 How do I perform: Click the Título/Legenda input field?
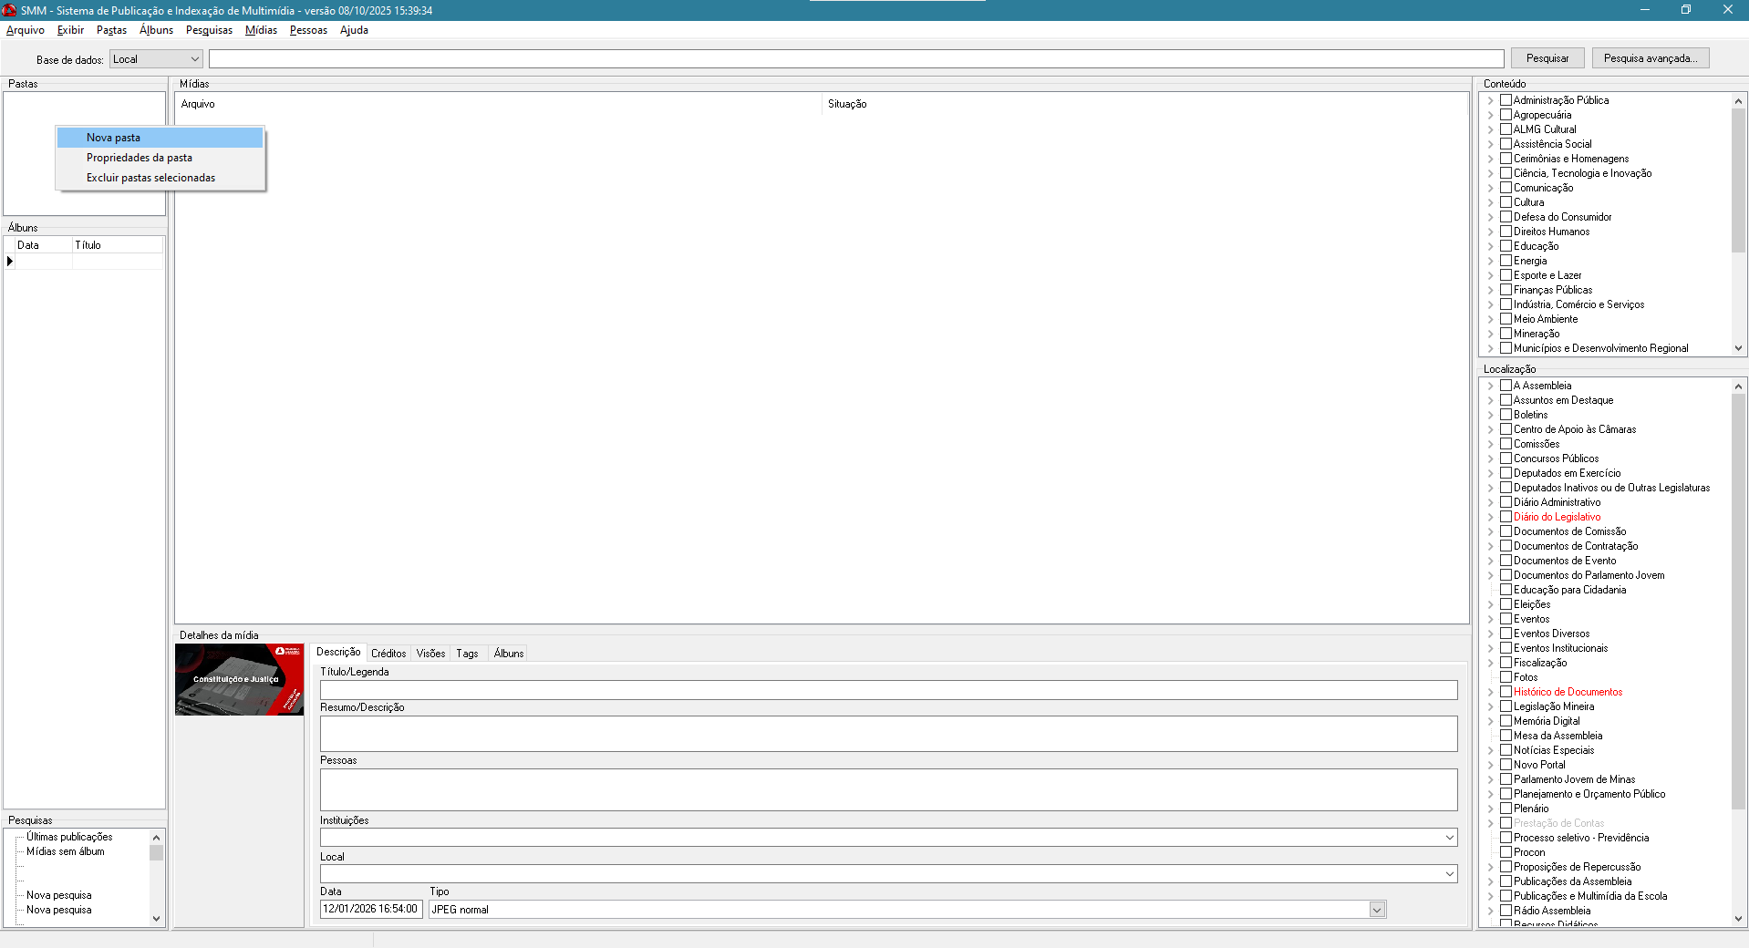pyautogui.click(x=888, y=690)
